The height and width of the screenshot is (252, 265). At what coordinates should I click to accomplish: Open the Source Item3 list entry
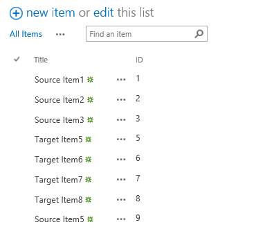click(60, 120)
